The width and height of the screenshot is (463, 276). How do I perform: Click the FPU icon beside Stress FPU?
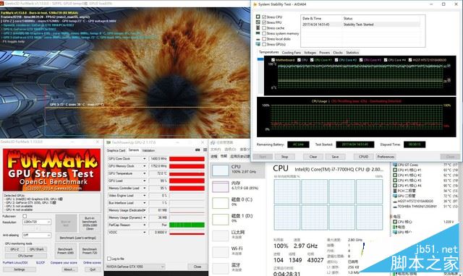point(258,22)
